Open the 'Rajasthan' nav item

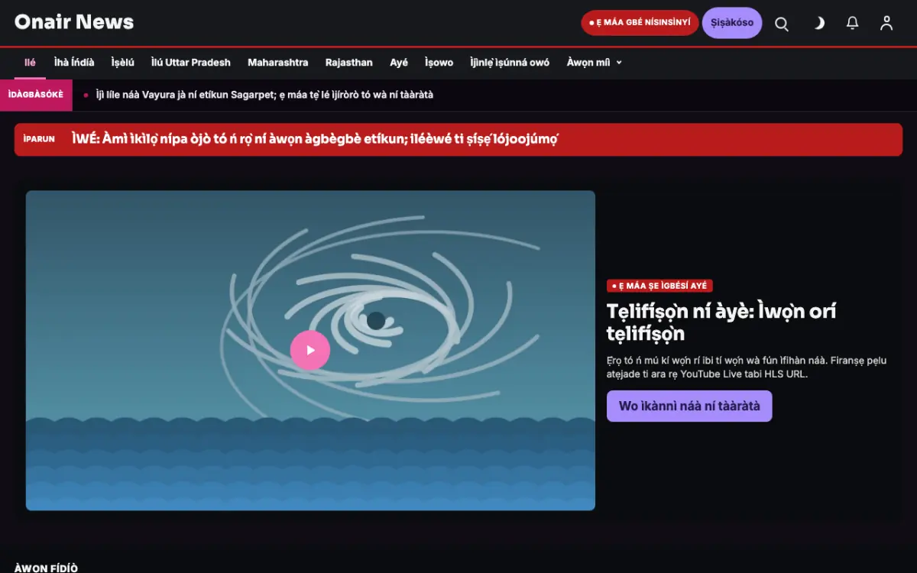(x=349, y=63)
